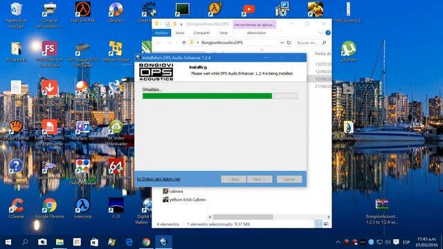The width and height of the screenshot is (443, 249).
Task: Open the taskbar search magnifier
Action: [x=25, y=242]
